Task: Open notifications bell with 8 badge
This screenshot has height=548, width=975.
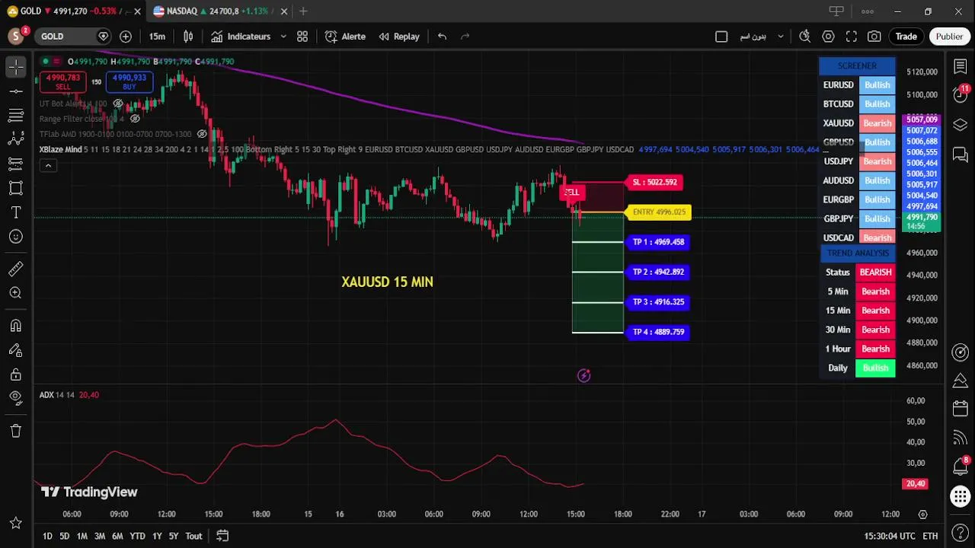Action: [x=960, y=466]
